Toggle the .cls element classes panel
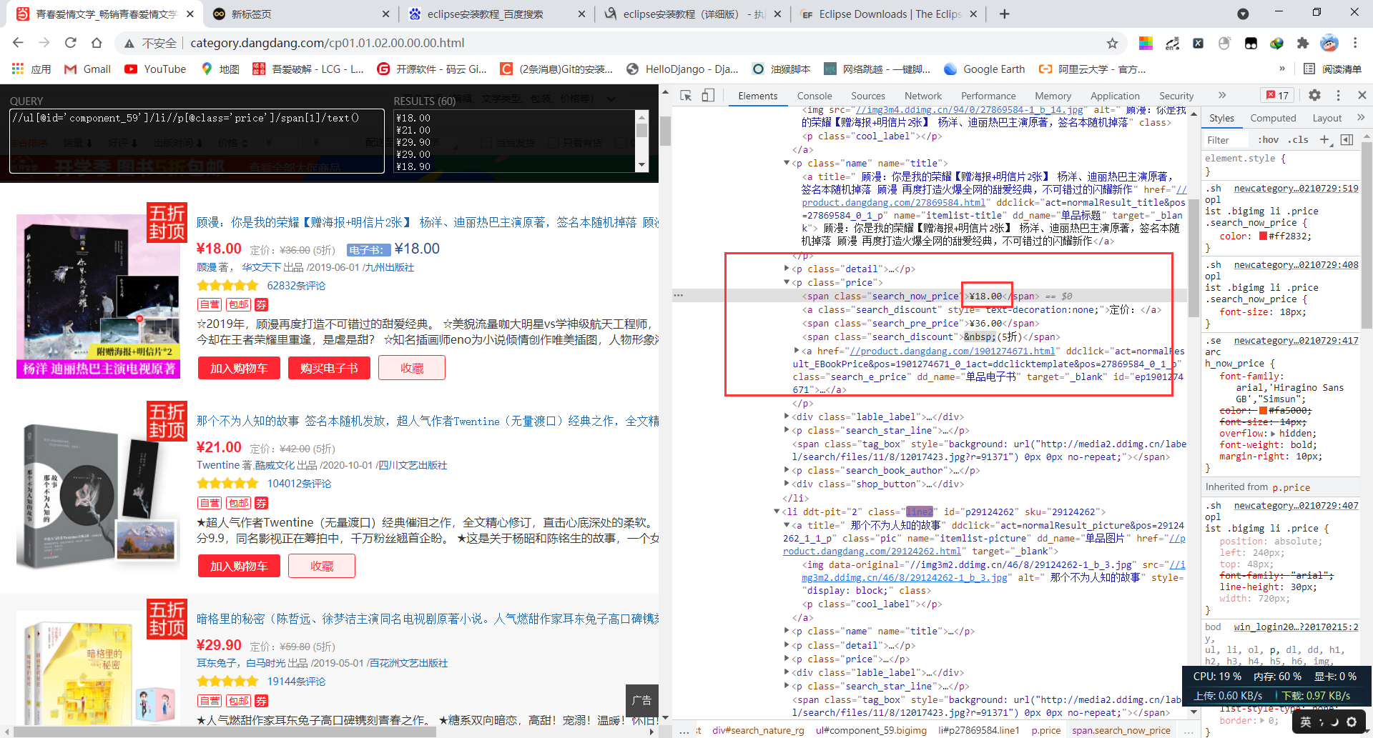 click(x=1298, y=140)
